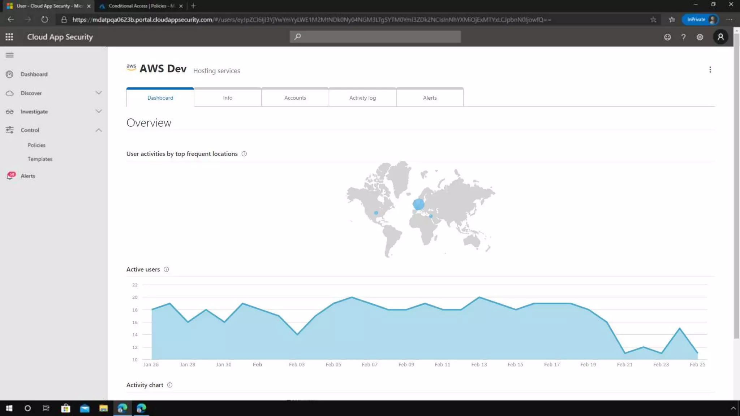Open Templates under Control
740x416 pixels.
(40, 159)
